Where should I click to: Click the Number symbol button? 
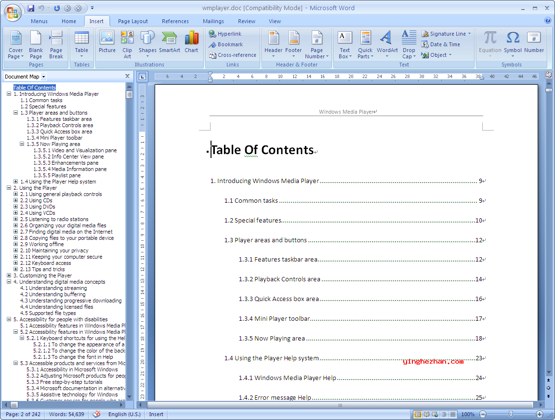click(534, 42)
